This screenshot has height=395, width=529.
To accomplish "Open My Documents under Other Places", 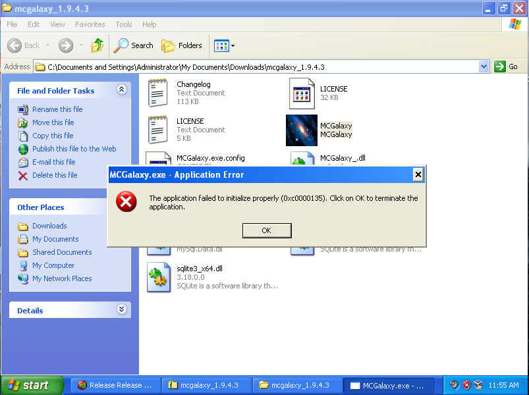I will [55, 239].
